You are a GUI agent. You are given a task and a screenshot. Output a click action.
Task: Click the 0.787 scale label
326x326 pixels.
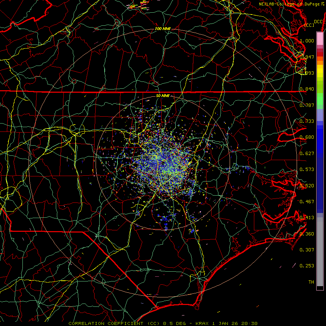pyautogui.click(x=307, y=105)
